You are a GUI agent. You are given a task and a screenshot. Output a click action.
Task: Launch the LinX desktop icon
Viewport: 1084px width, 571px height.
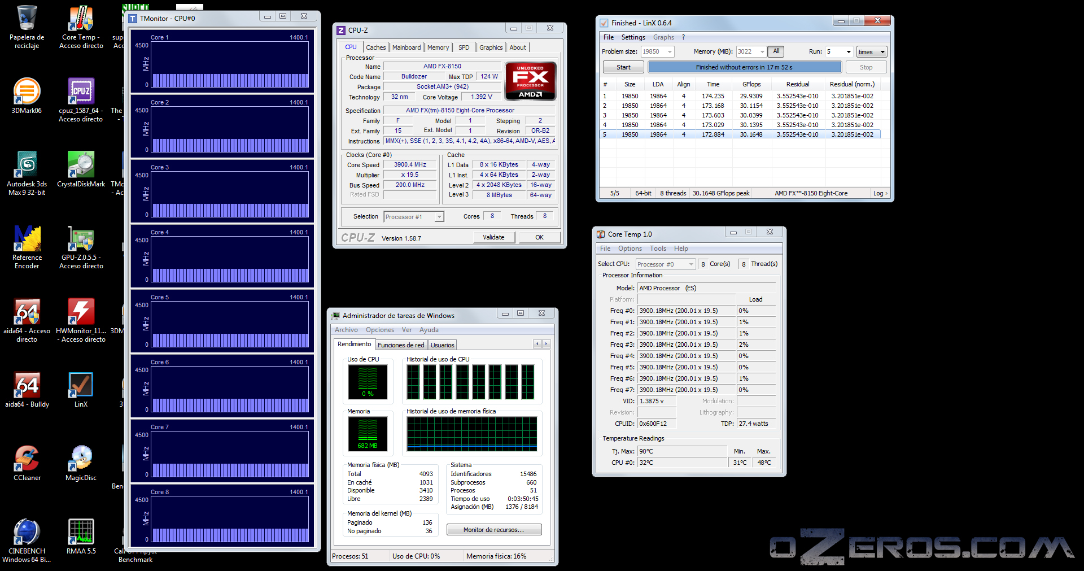81,390
